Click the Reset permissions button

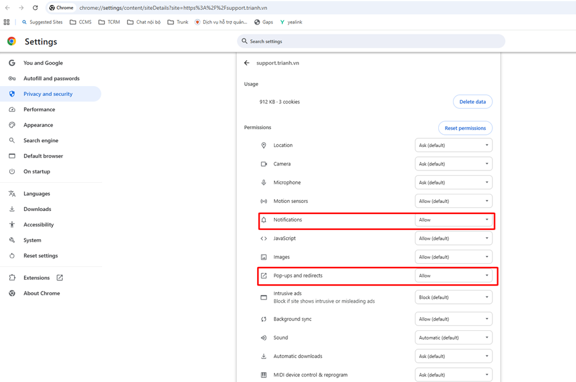pyautogui.click(x=465, y=128)
